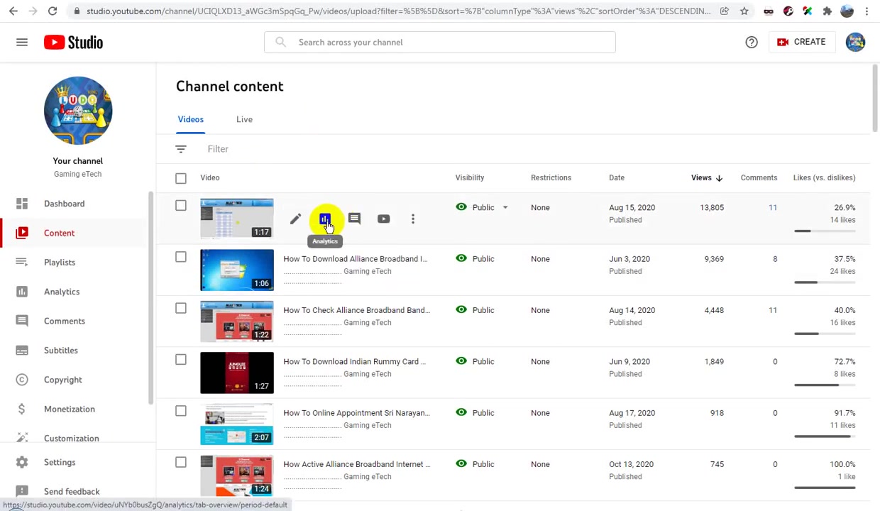Open the hamburger menu next to Studio logo
Viewport: 880px width, 511px height.
pyautogui.click(x=22, y=43)
